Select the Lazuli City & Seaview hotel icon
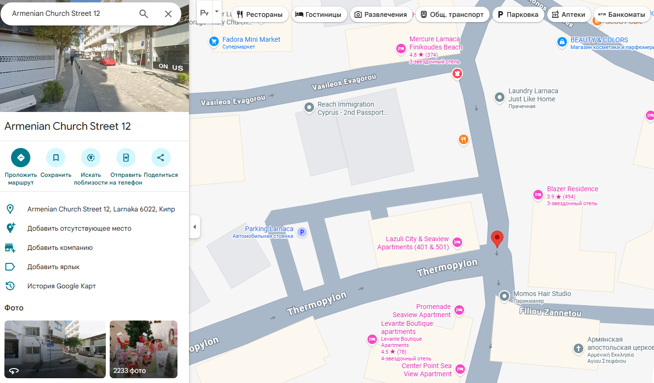The height and width of the screenshot is (383, 654). click(457, 242)
